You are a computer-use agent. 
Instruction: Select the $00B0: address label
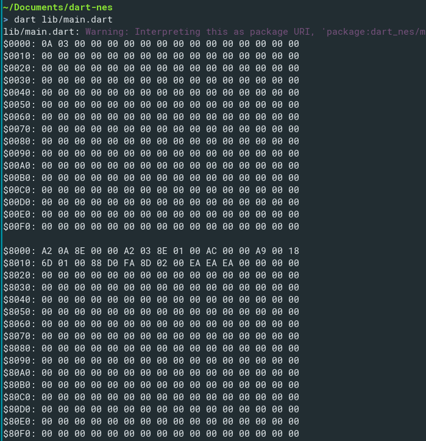[20, 178]
